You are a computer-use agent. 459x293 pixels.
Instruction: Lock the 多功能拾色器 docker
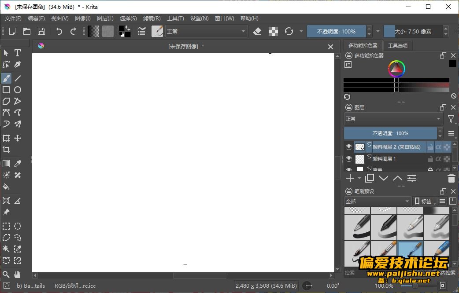click(x=348, y=55)
